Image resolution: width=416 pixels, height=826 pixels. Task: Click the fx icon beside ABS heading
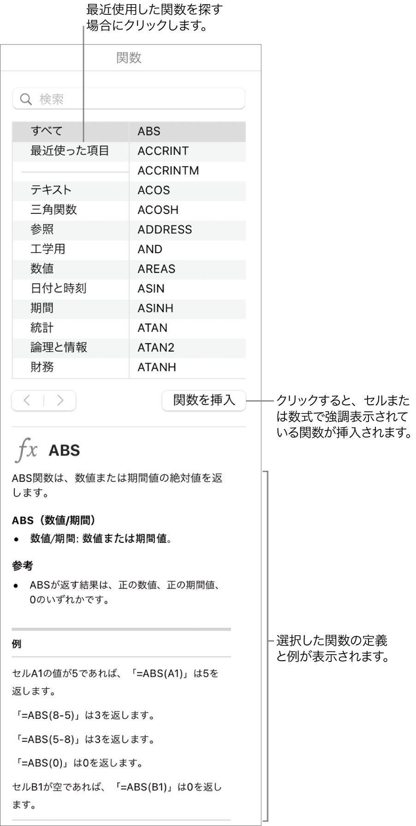click(26, 450)
